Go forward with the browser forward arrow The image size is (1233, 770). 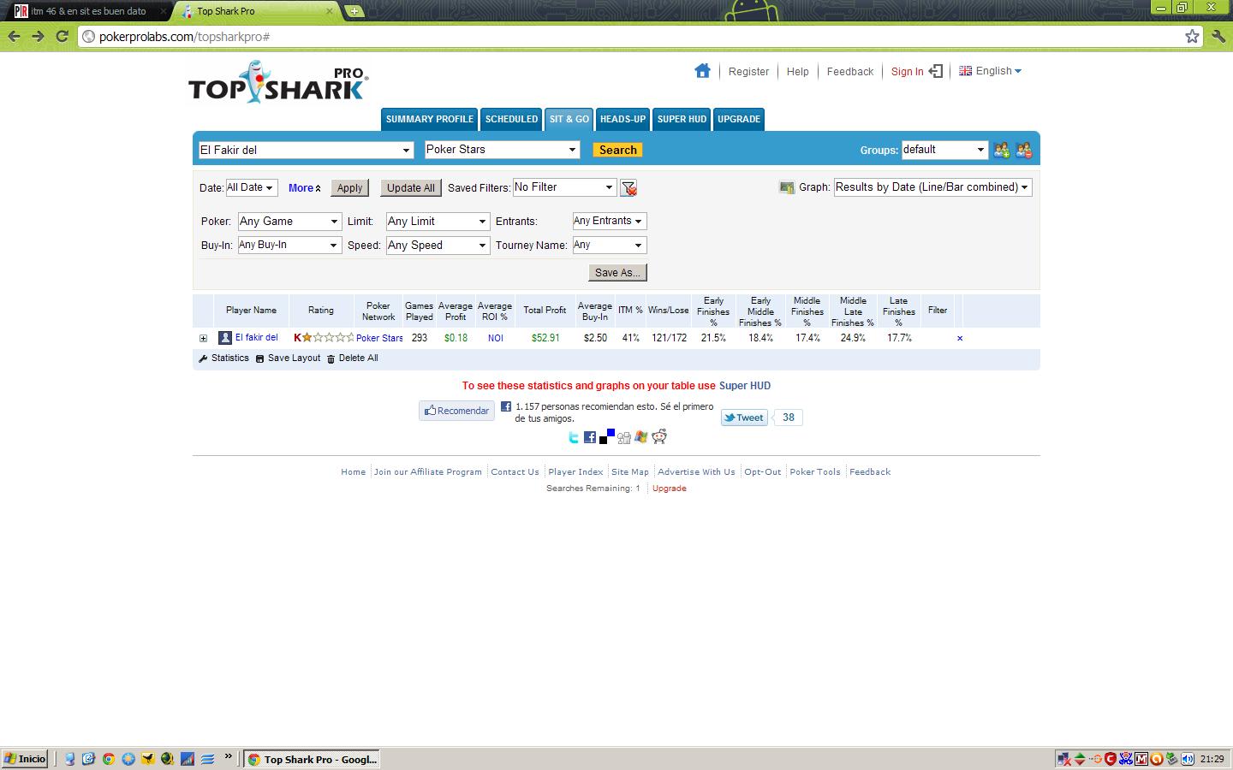[38, 36]
